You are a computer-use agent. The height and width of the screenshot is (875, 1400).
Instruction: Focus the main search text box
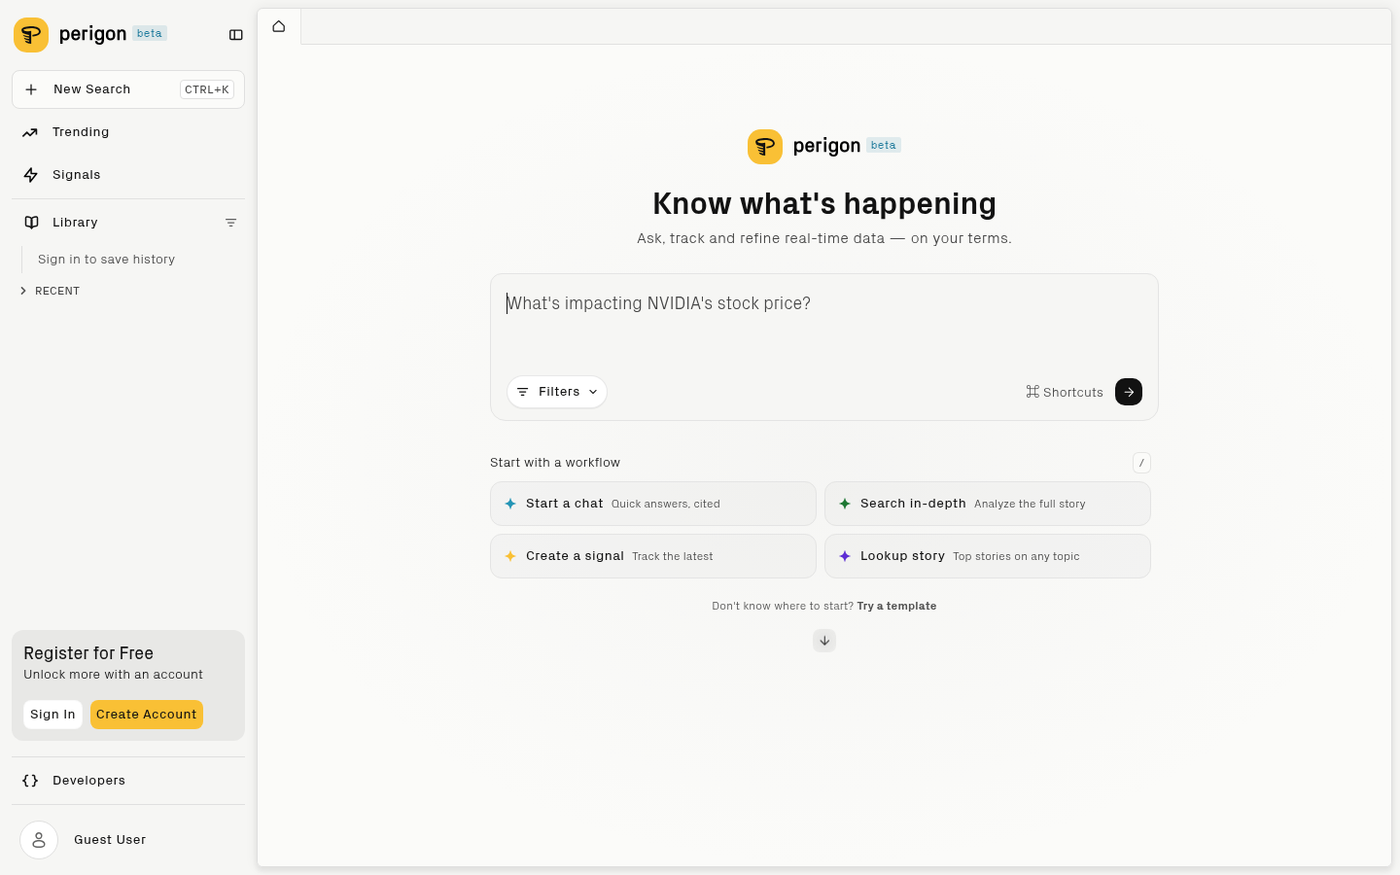click(x=822, y=321)
